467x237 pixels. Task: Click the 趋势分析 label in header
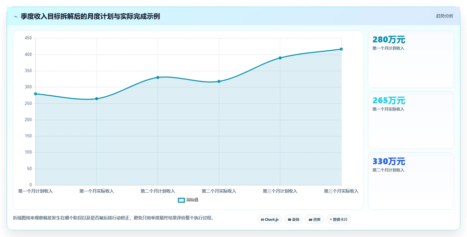[x=444, y=16]
